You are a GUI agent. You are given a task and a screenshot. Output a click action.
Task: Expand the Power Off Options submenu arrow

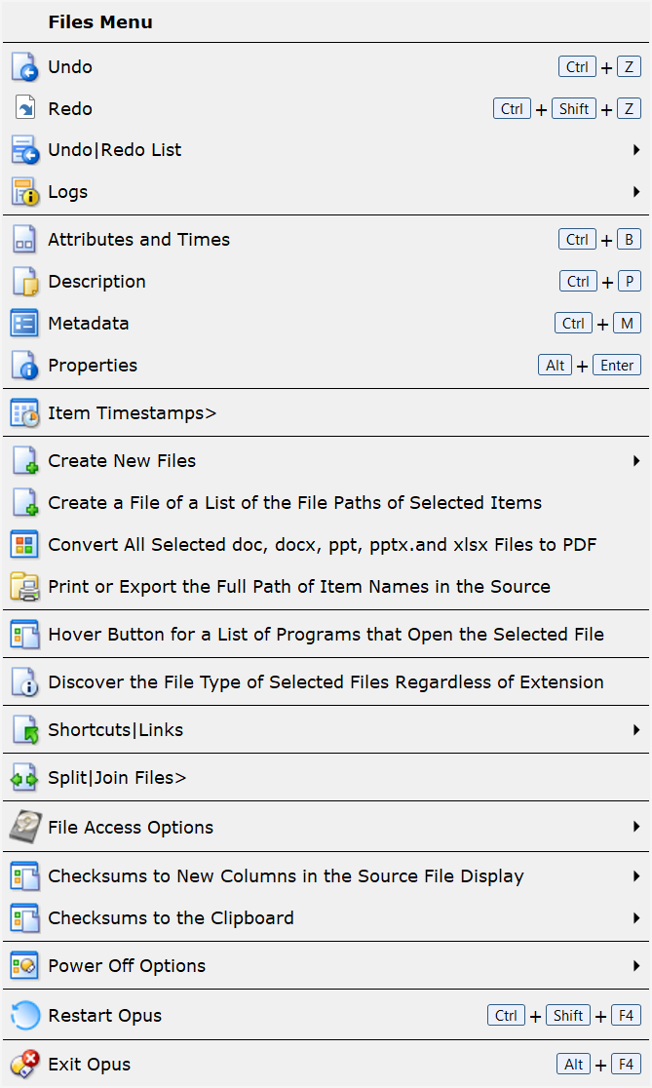click(636, 966)
